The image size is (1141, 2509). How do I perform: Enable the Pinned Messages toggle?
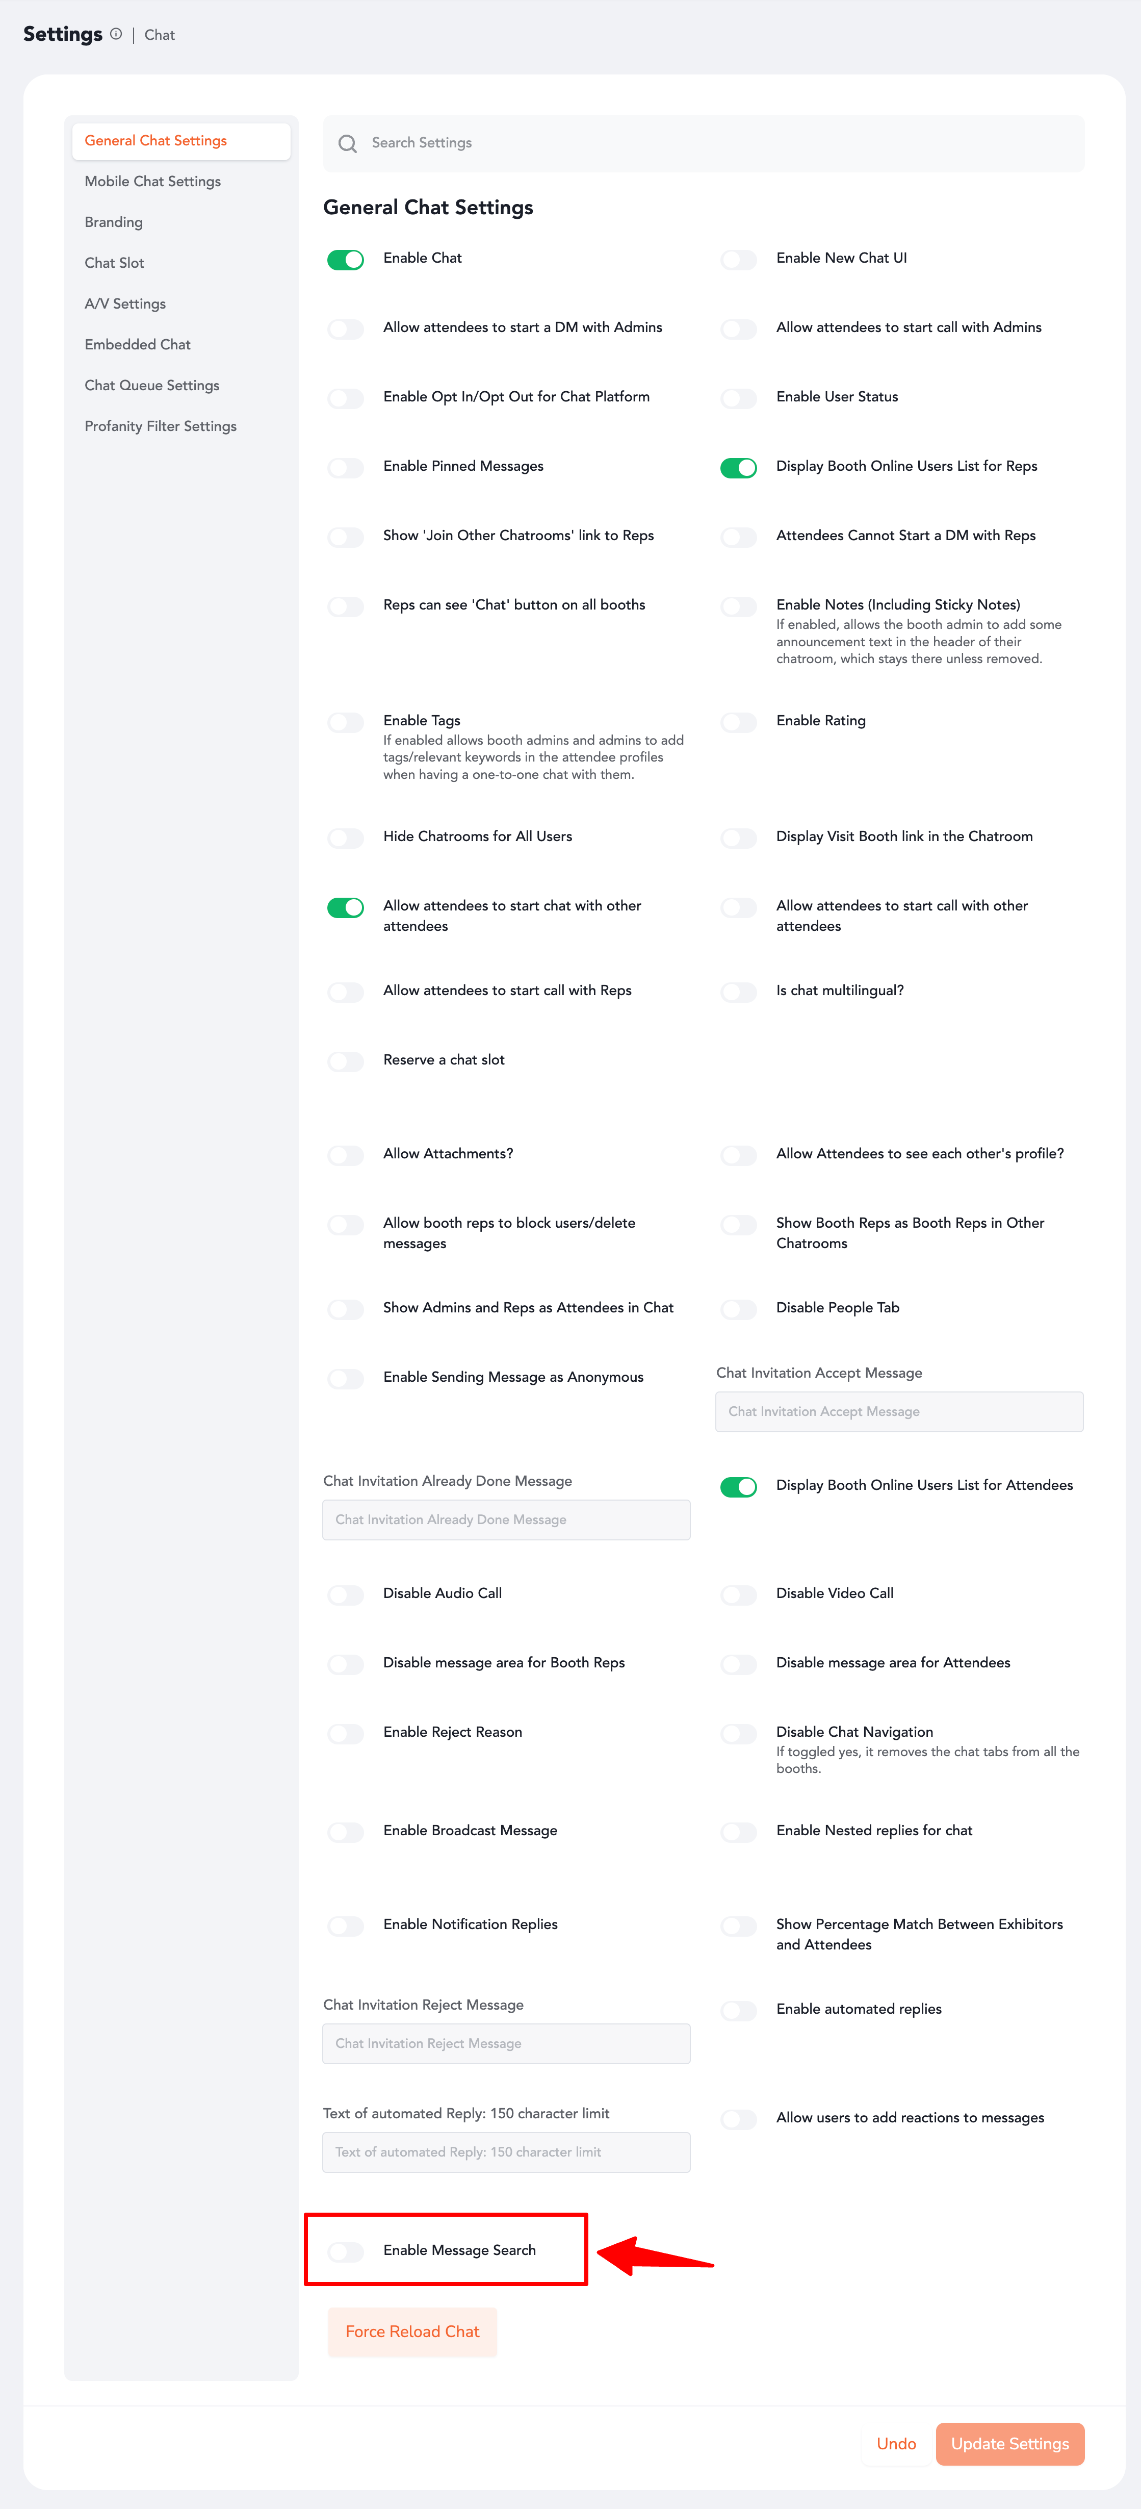pos(346,468)
